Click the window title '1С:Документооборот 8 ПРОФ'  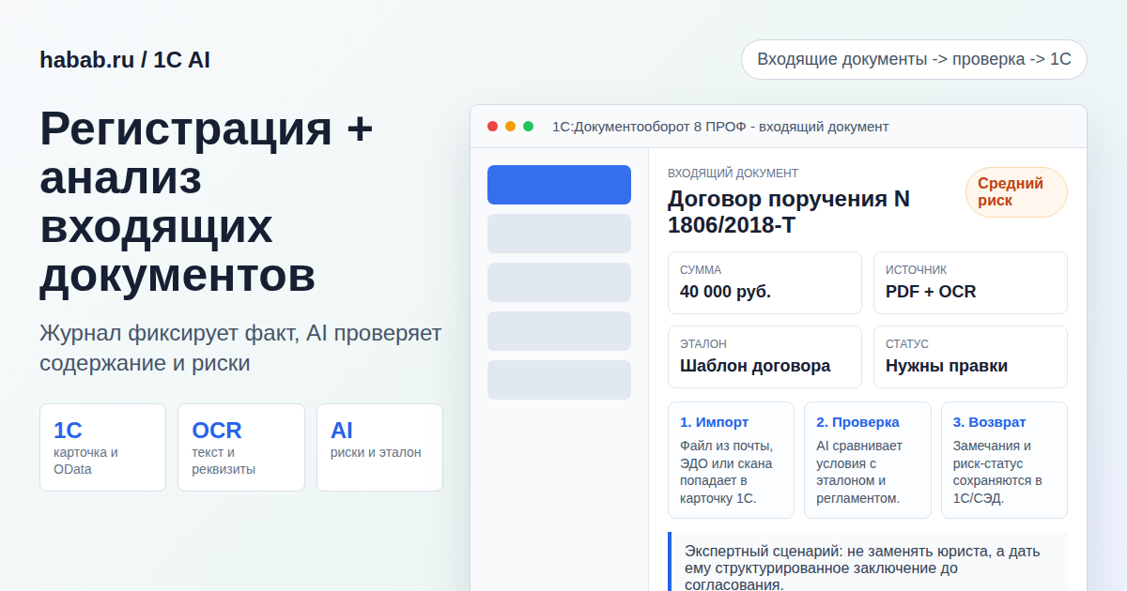pyautogui.click(x=720, y=127)
